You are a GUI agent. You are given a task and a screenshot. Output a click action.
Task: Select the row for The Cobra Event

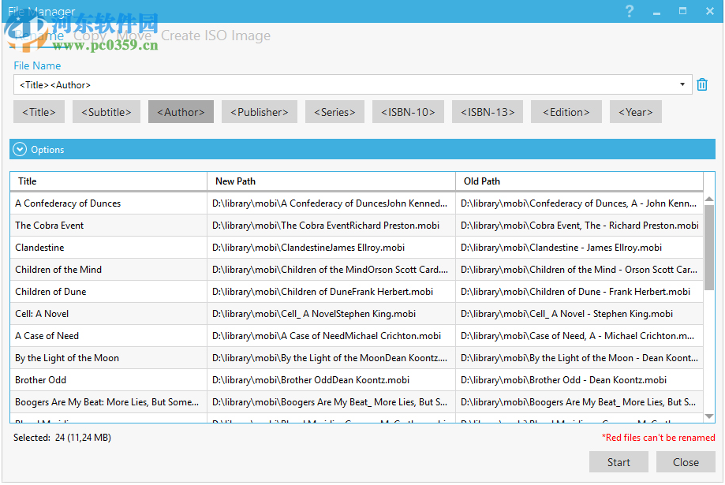click(x=108, y=225)
